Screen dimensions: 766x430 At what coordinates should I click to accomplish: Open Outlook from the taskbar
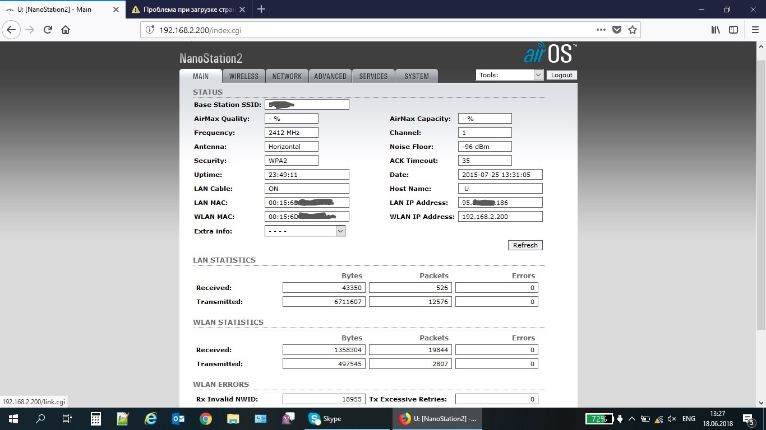pos(178,418)
